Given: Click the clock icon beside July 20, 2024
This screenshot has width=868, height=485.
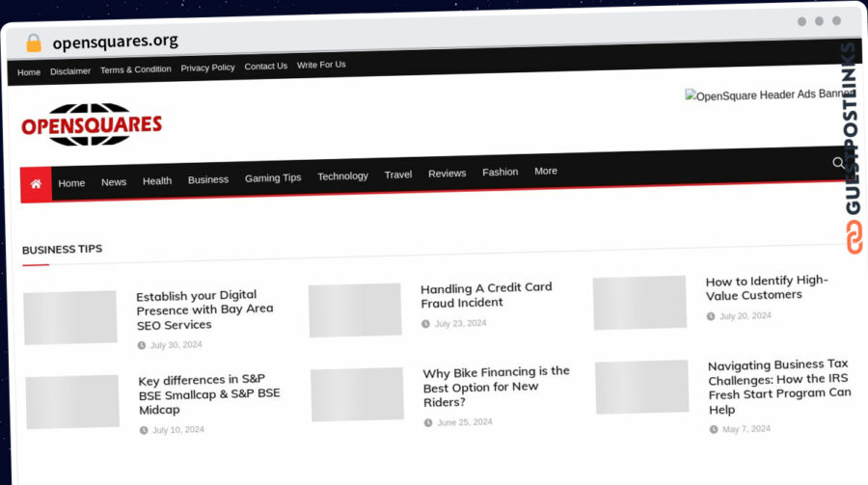Looking at the screenshot, I should [710, 316].
